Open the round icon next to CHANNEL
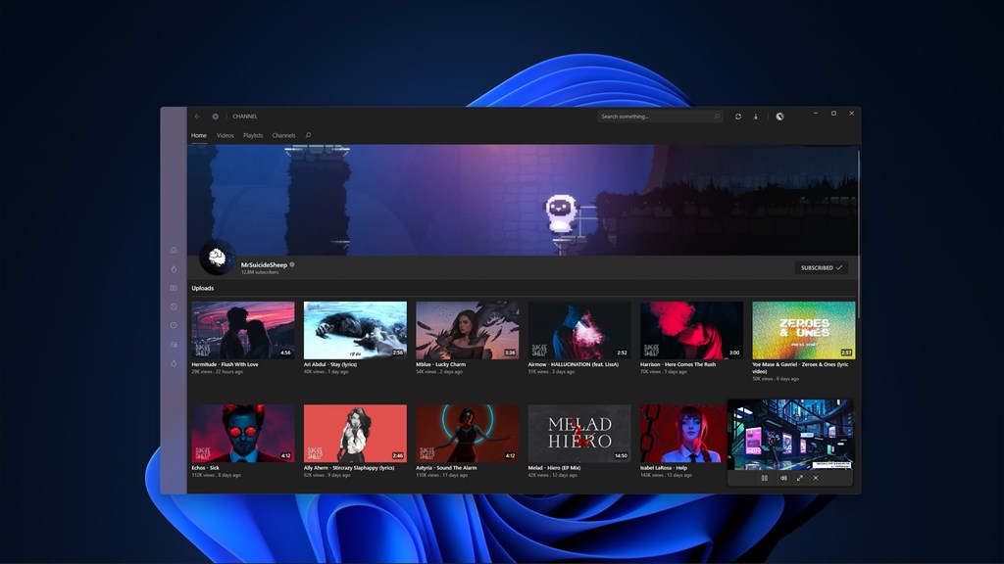This screenshot has height=564, width=1004. (x=215, y=117)
